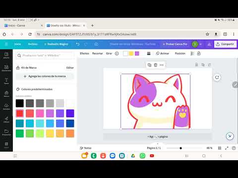Open the analytics chart icon

point(209,44)
